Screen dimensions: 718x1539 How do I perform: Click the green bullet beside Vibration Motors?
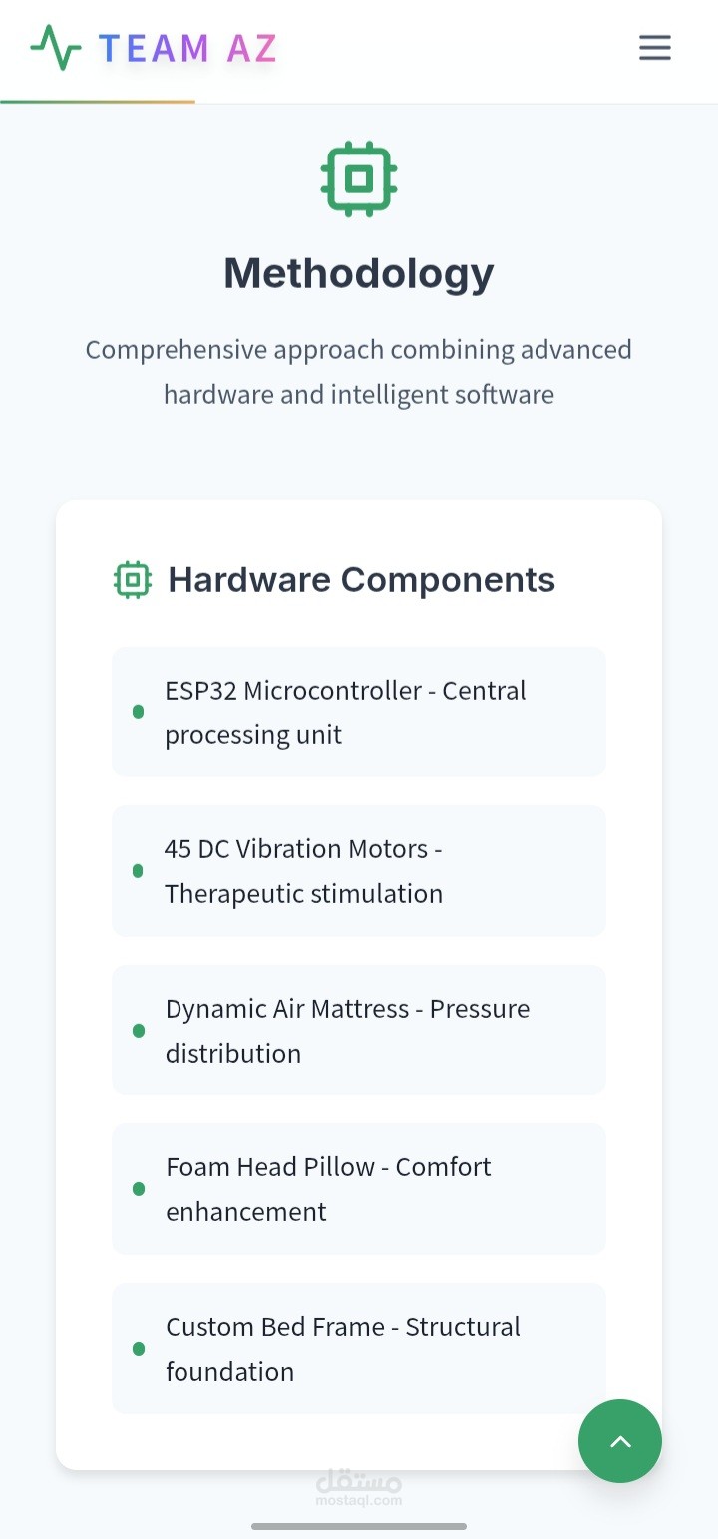pyautogui.click(x=139, y=871)
